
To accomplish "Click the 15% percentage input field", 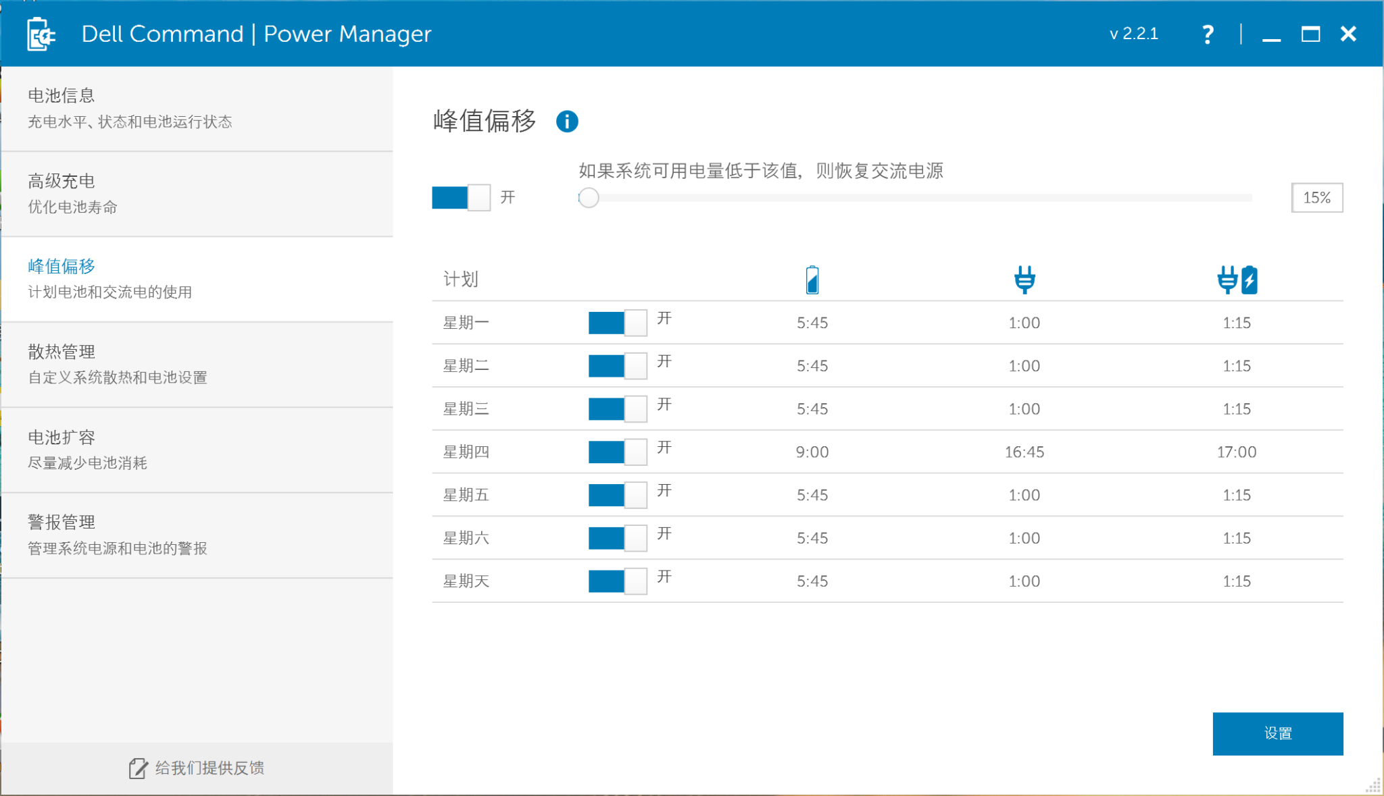I will click(1316, 197).
